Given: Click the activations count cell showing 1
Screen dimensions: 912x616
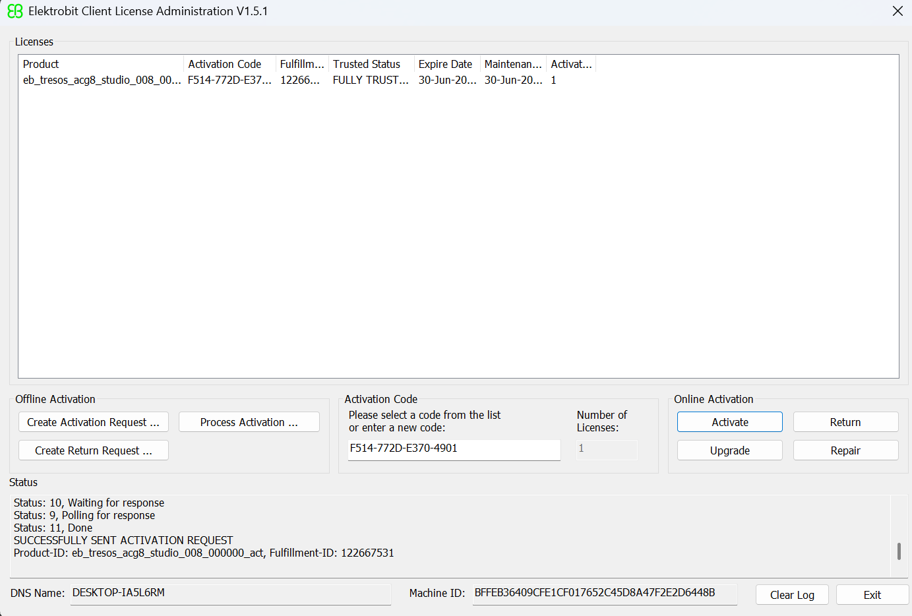Looking at the screenshot, I should pyautogui.click(x=554, y=80).
